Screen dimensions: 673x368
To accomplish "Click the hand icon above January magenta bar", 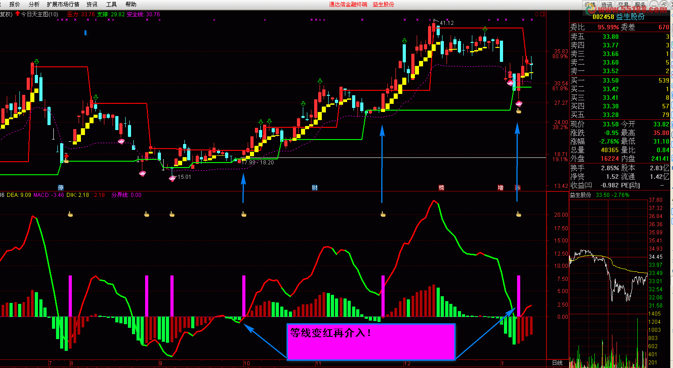I will (x=519, y=214).
